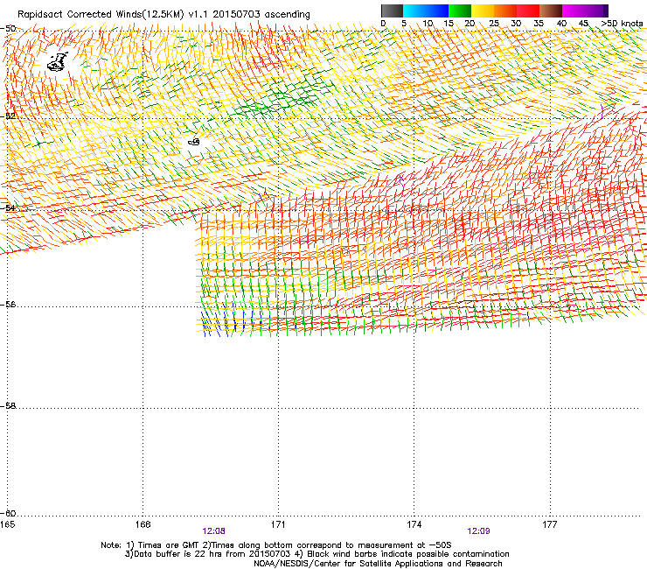Click the gray 0-5 knots legend segment
The width and height of the screenshot is (647, 569).
392,11
